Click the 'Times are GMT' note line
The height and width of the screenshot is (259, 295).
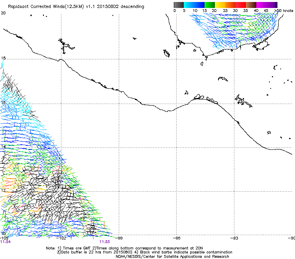click(124, 248)
